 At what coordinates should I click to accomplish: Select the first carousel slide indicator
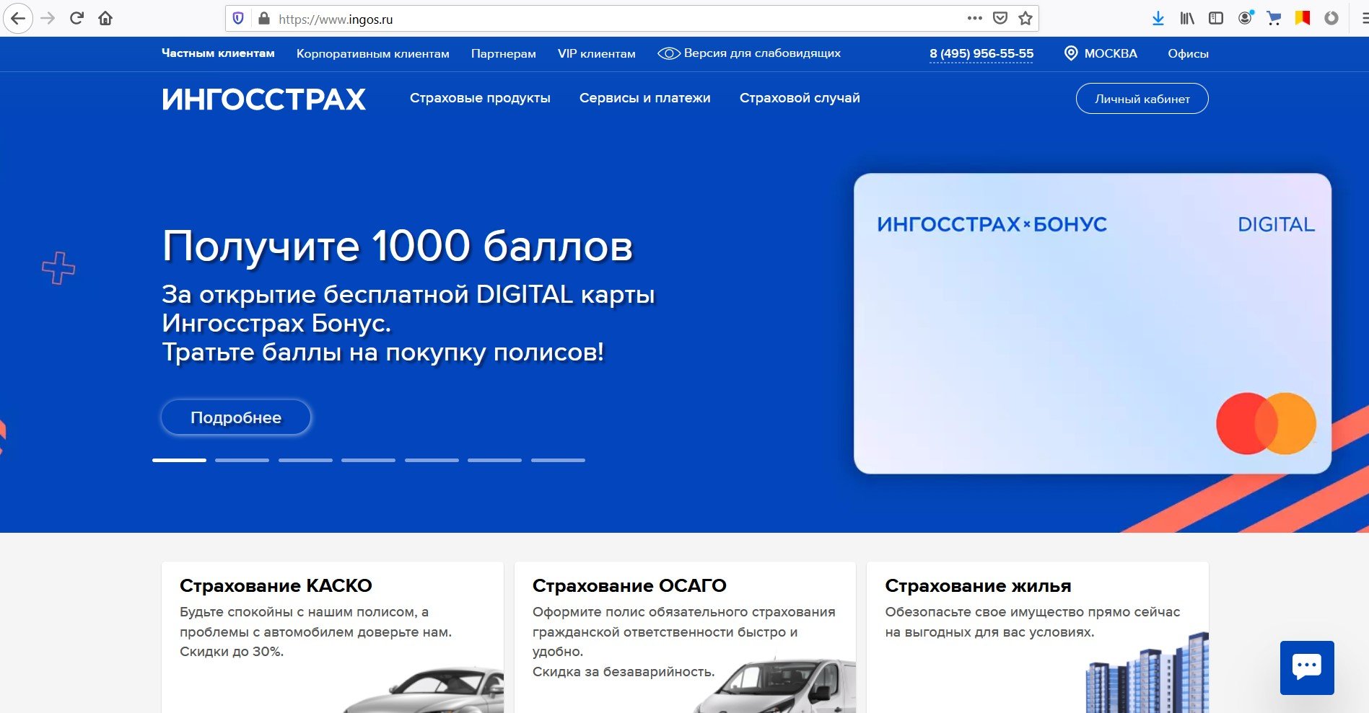click(x=179, y=460)
